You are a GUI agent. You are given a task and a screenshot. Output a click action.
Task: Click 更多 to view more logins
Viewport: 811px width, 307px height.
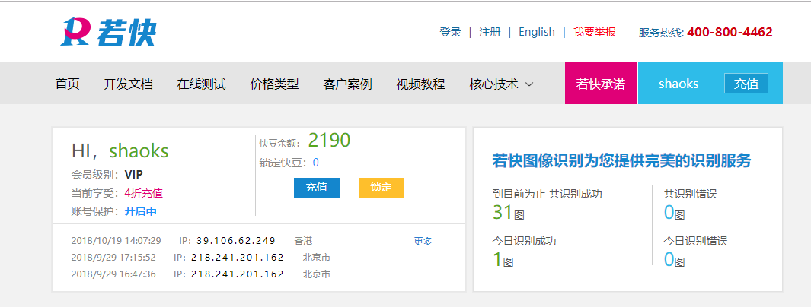(423, 241)
